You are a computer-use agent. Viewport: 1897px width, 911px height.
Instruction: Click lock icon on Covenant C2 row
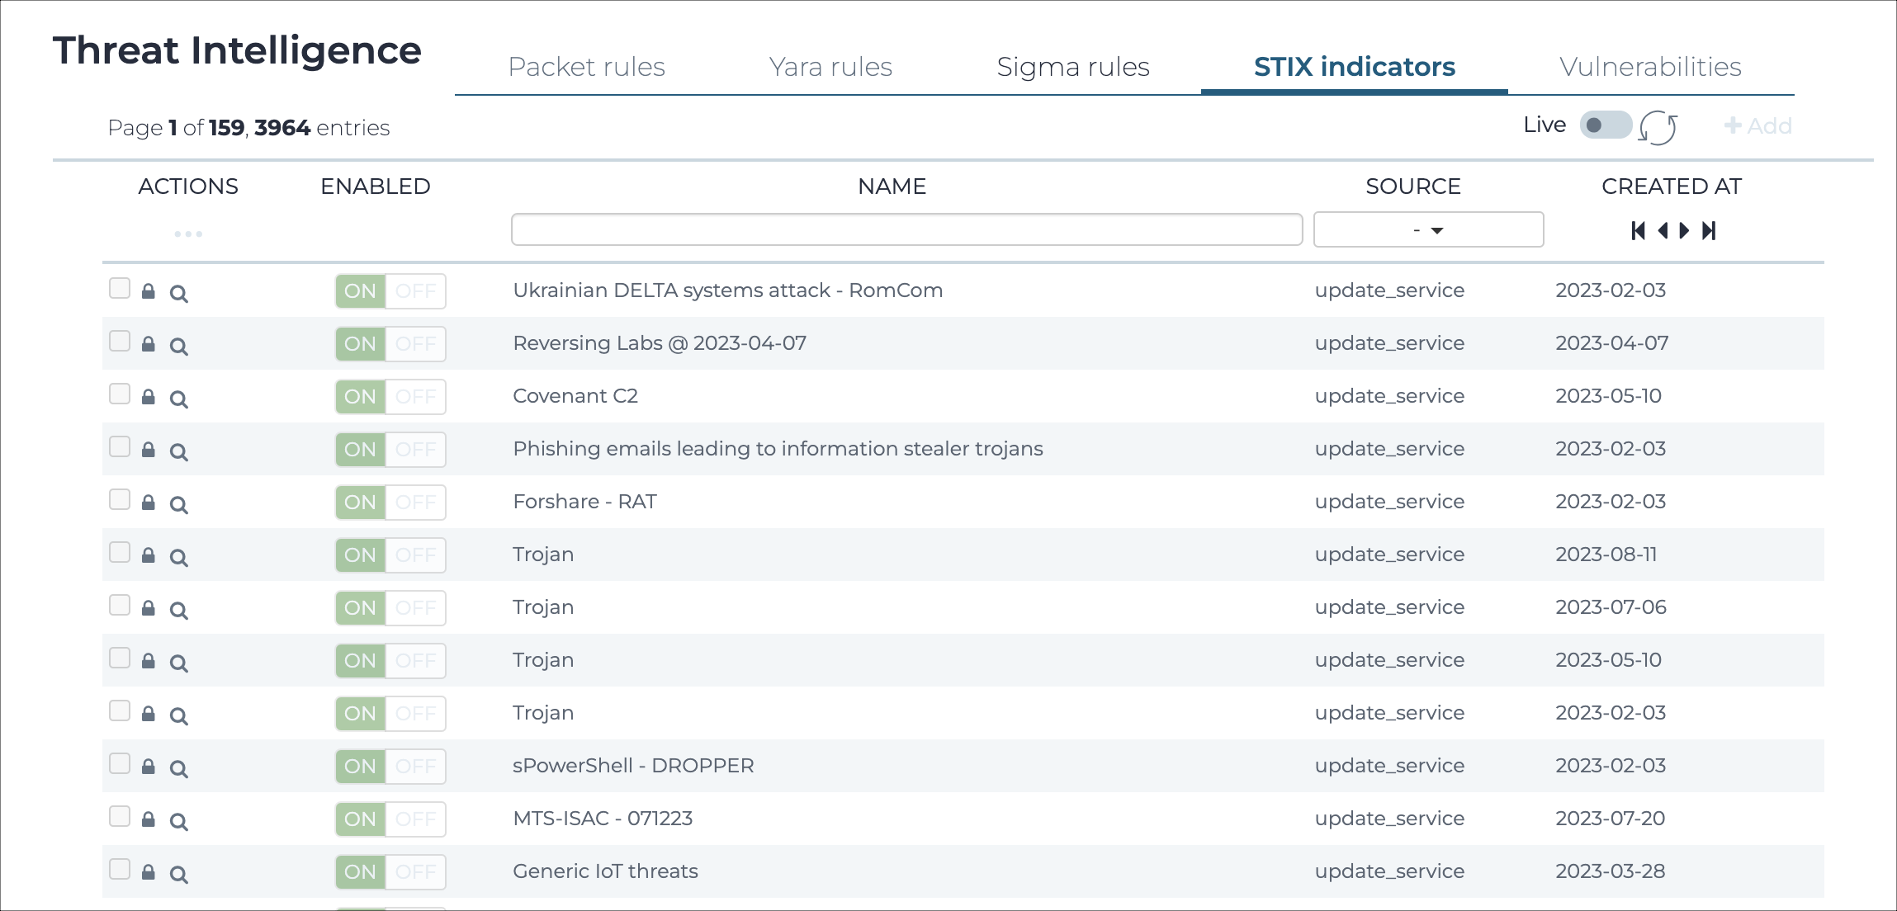coord(149,396)
